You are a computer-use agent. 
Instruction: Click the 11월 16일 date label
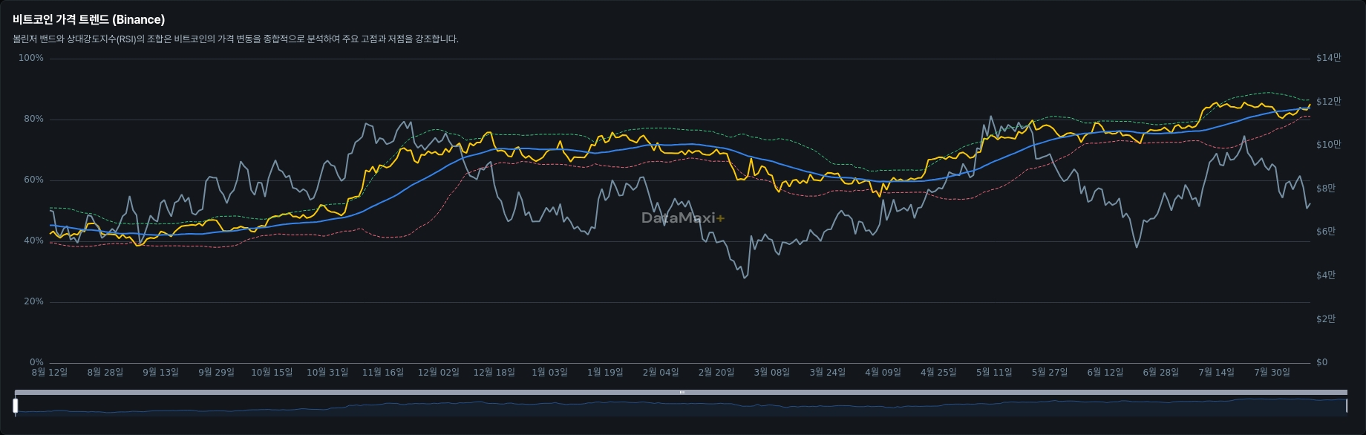383,373
